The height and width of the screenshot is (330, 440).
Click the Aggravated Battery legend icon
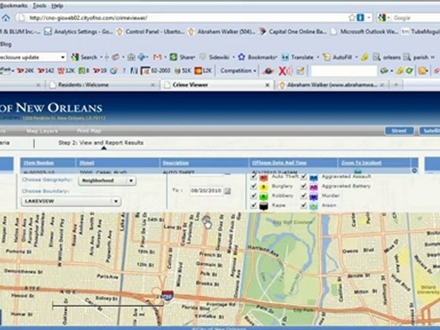point(313,187)
